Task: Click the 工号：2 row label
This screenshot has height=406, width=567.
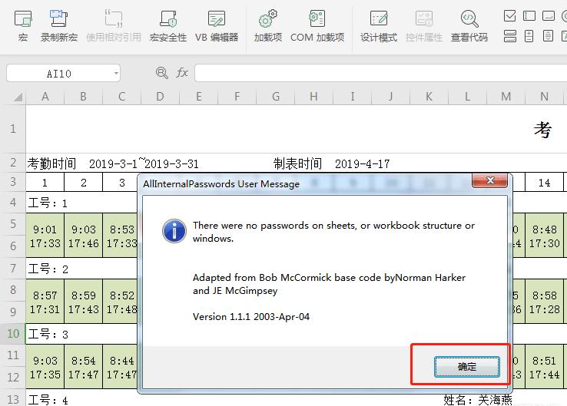Action: pos(48,269)
